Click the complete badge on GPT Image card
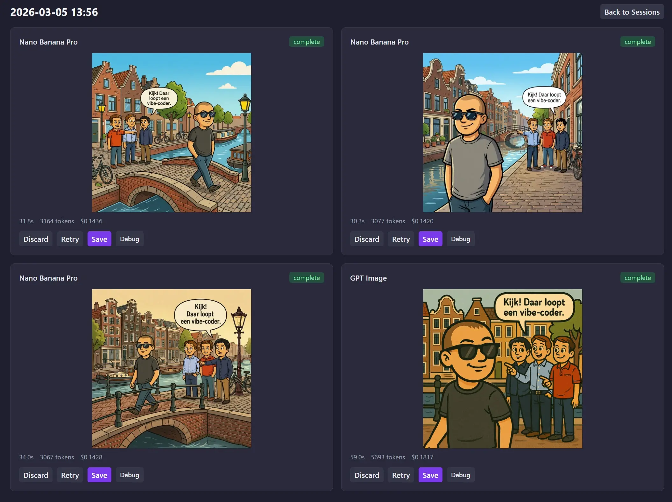The height and width of the screenshot is (502, 672). (x=637, y=278)
